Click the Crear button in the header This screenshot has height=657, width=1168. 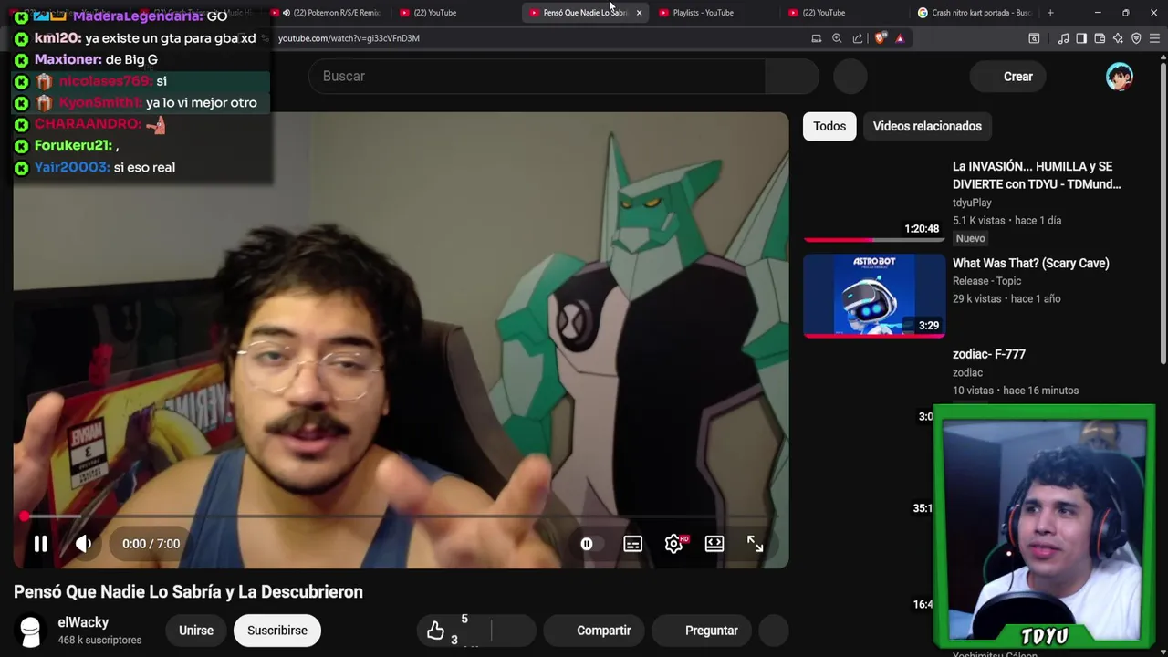point(1007,77)
